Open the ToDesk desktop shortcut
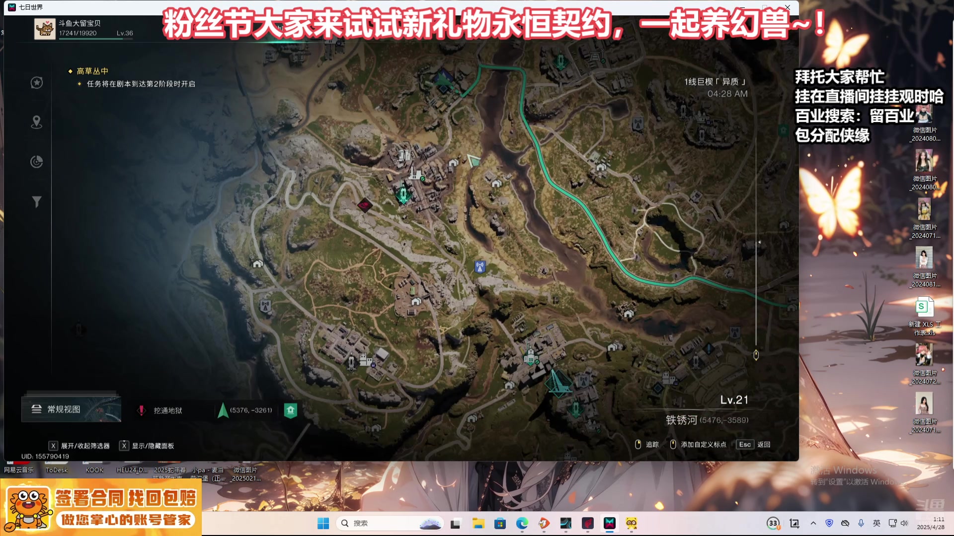954x536 pixels. 57,468
